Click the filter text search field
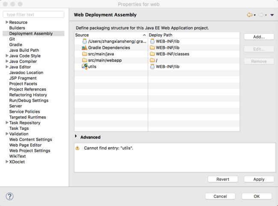Image resolution: width=278 pixels, height=206 pixels. (33, 15)
